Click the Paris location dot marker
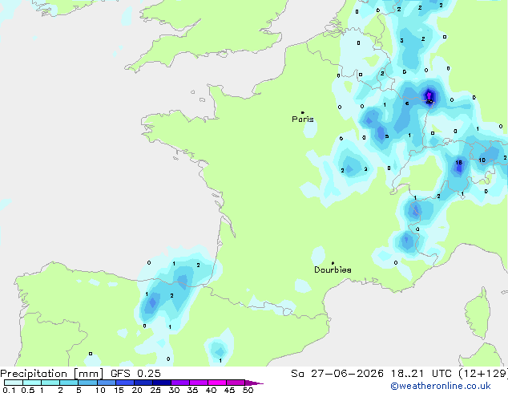Viewport: 508px width, 393px height. [x=303, y=112]
